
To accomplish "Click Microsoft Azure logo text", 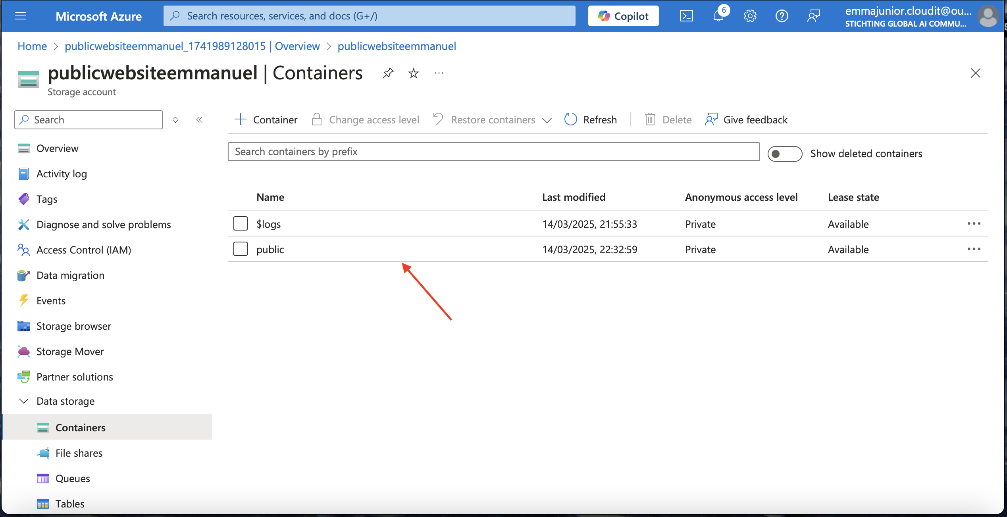I will coord(98,16).
